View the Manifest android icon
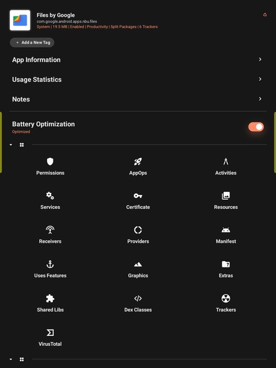This screenshot has height=368, width=276. click(226, 230)
